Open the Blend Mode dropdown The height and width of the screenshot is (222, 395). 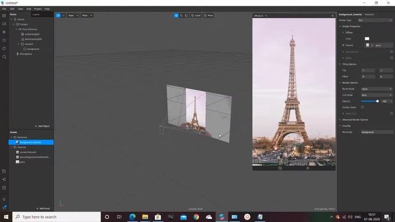coord(376,89)
